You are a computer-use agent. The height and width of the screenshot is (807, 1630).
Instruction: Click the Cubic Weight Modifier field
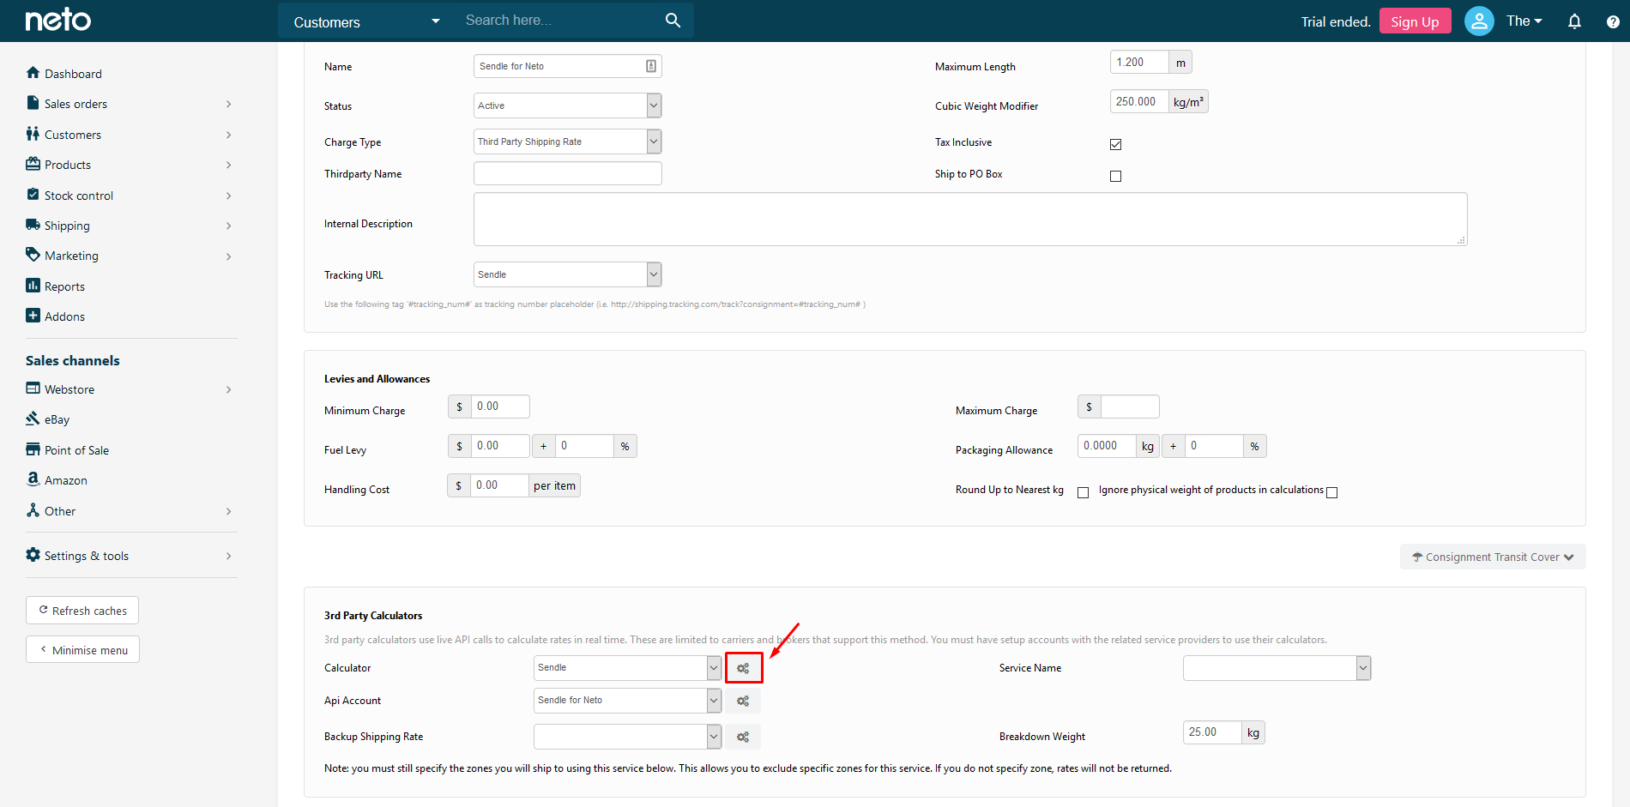[x=1139, y=101]
